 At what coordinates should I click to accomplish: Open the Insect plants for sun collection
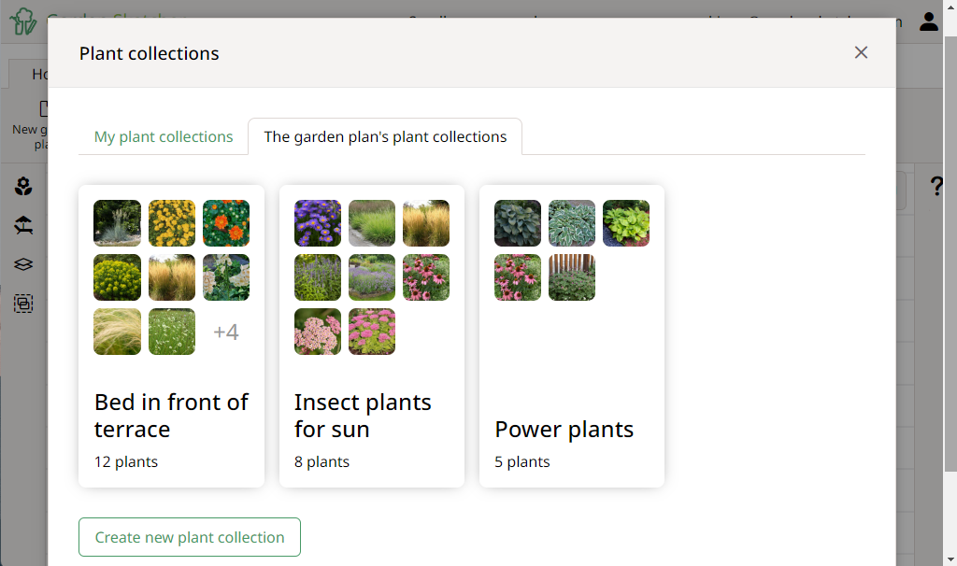pos(363,416)
